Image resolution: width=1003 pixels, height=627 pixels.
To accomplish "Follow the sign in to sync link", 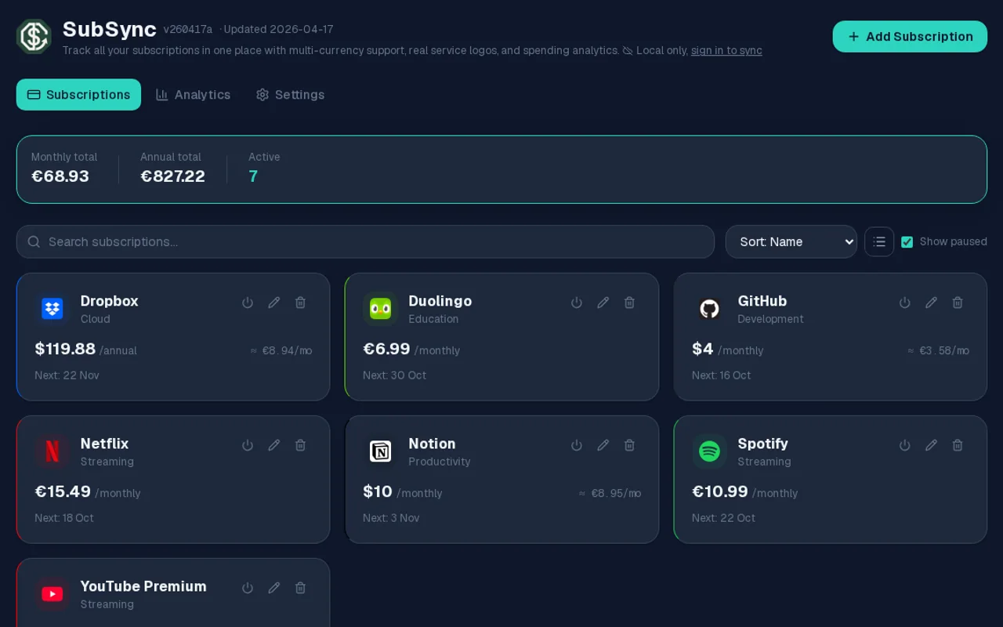I will (x=726, y=50).
